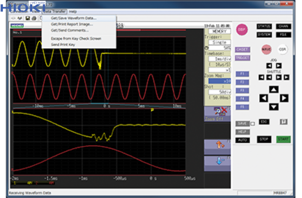Select Get/Save Waveform Data menu entry
The height and width of the screenshot is (198, 302).
click(74, 18)
